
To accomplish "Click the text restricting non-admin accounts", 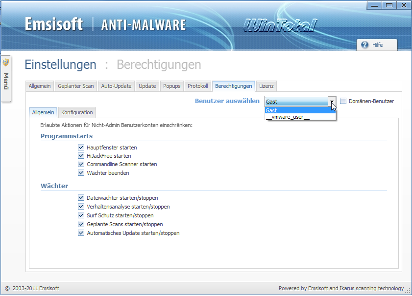I will (117, 125).
